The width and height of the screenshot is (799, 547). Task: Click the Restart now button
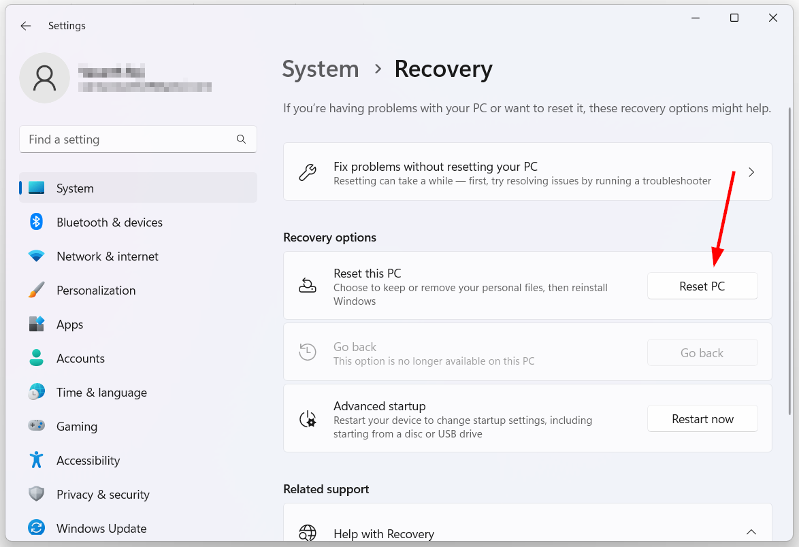(x=702, y=418)
